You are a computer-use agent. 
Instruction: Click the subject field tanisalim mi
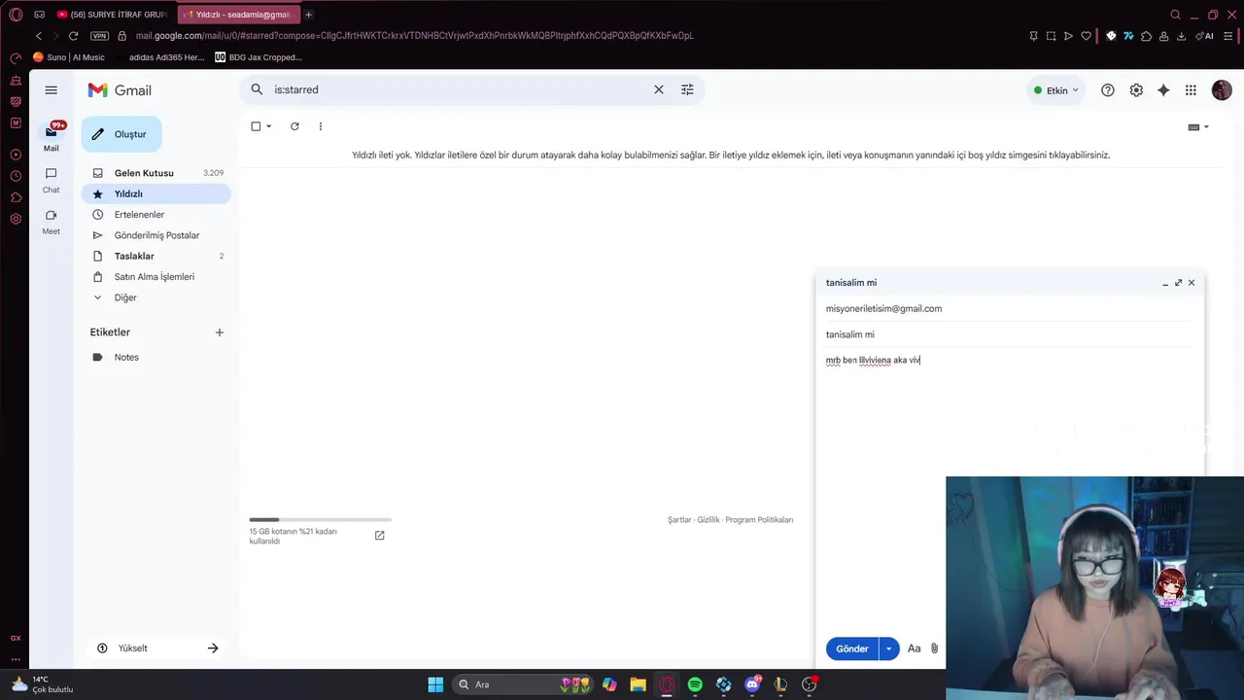coord(1009,334)
